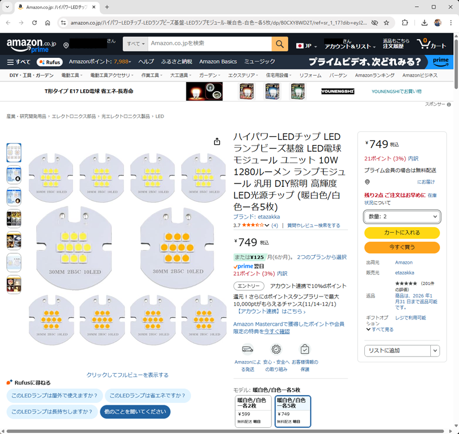Open the すべて hamburger menu

point(19,62)
